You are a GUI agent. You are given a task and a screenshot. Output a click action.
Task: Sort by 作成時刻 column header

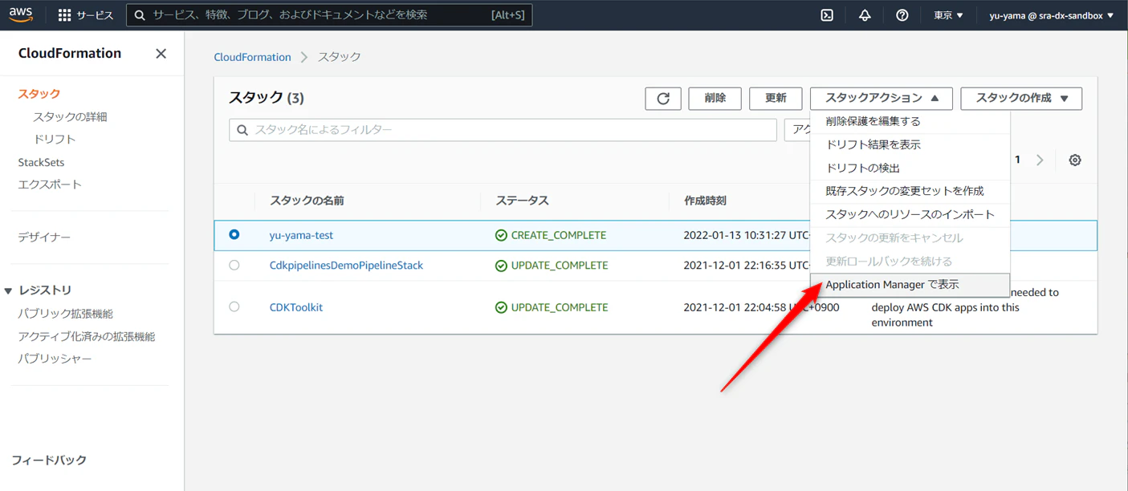pos(705,201)
